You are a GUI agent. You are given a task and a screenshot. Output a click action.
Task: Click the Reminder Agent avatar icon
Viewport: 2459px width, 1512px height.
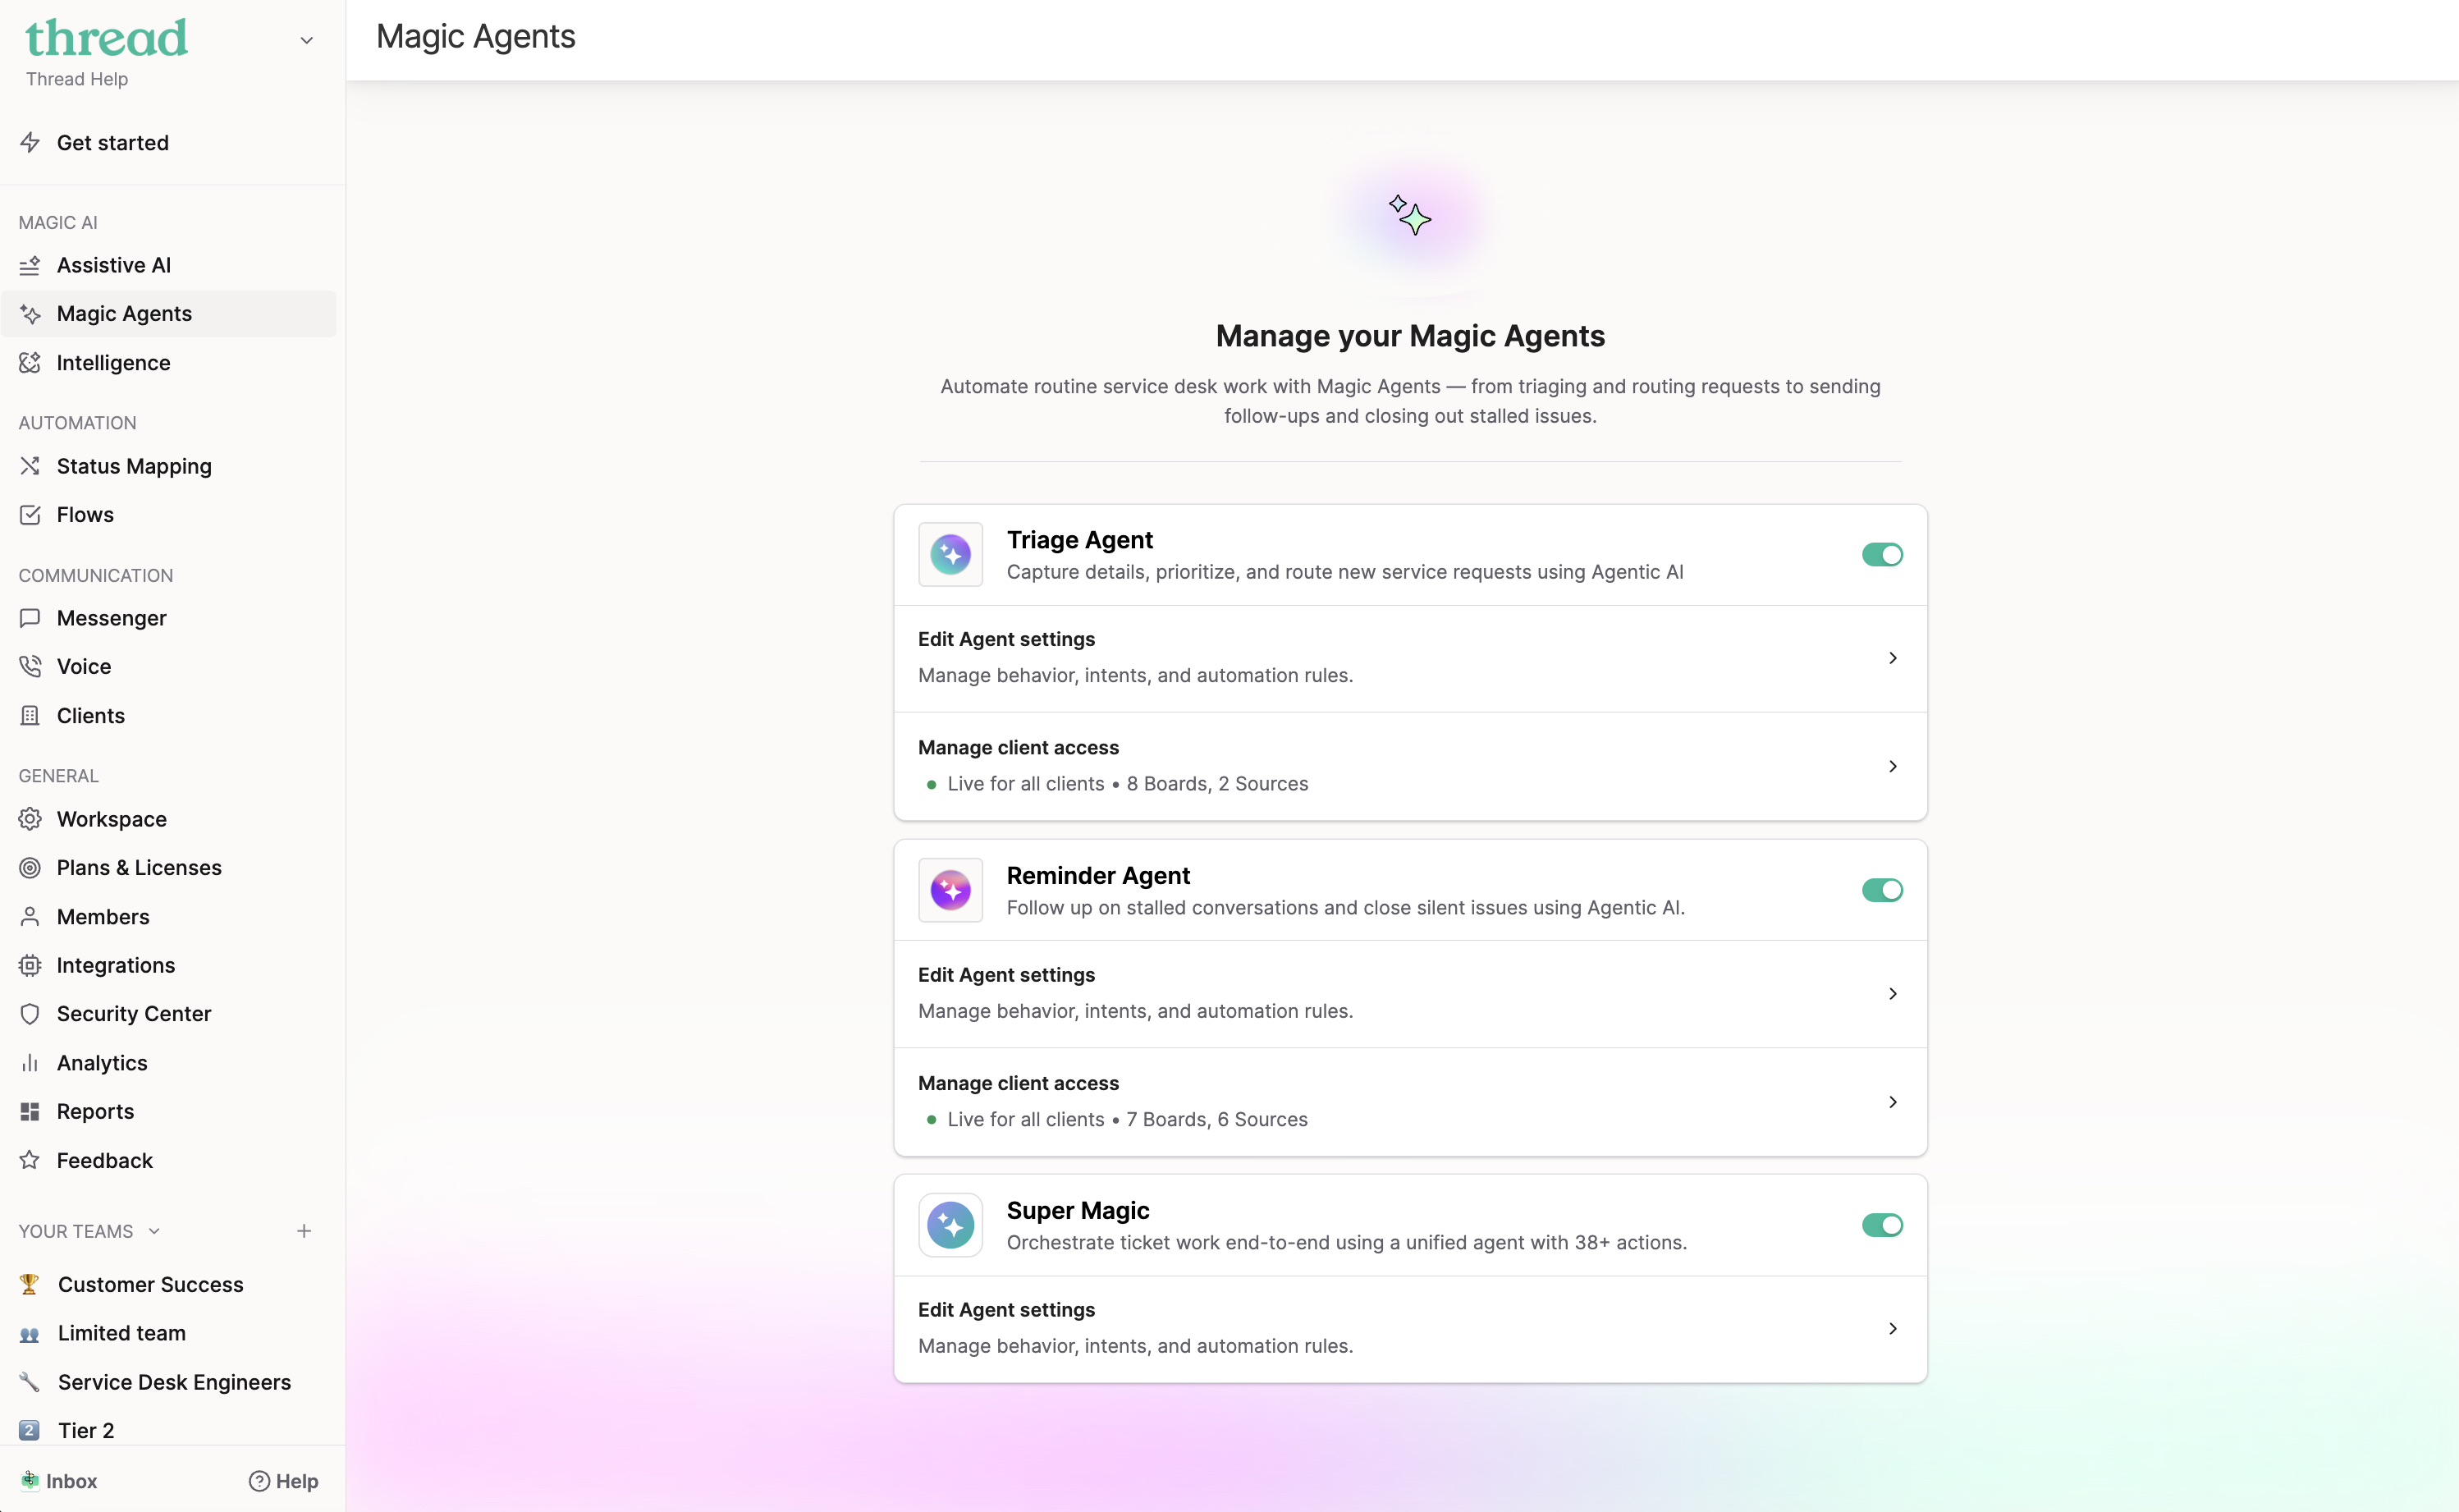coord(950,889)
